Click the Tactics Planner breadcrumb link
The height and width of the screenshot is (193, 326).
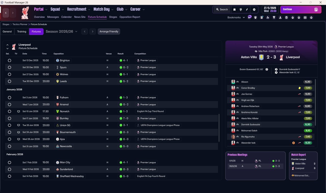[20, 24]
